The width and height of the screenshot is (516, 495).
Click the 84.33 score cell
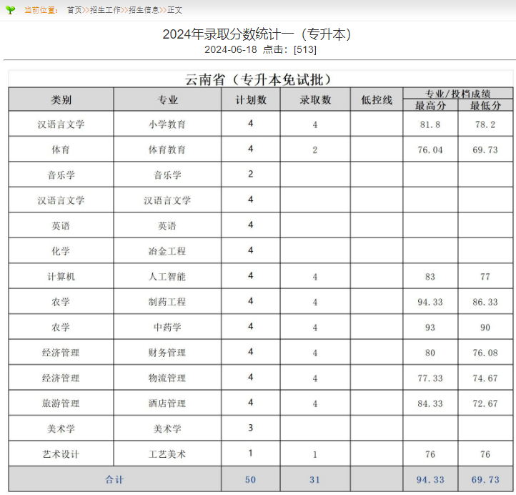click(430, 403)
